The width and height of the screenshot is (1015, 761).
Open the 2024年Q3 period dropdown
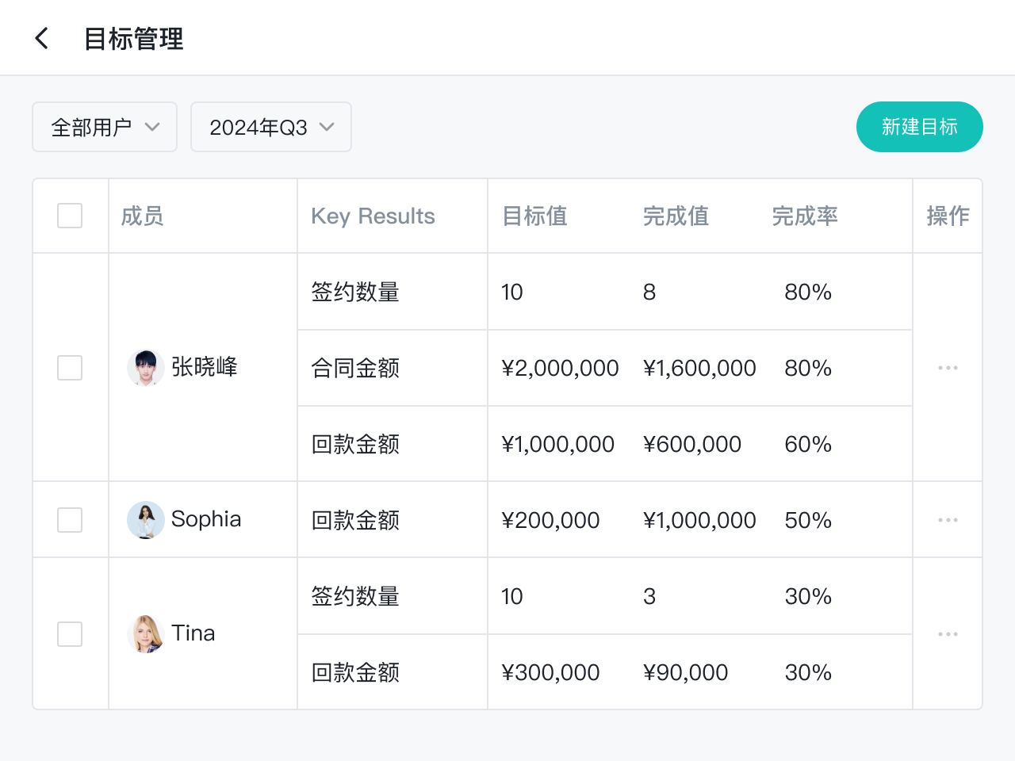[x=271, y=127]
